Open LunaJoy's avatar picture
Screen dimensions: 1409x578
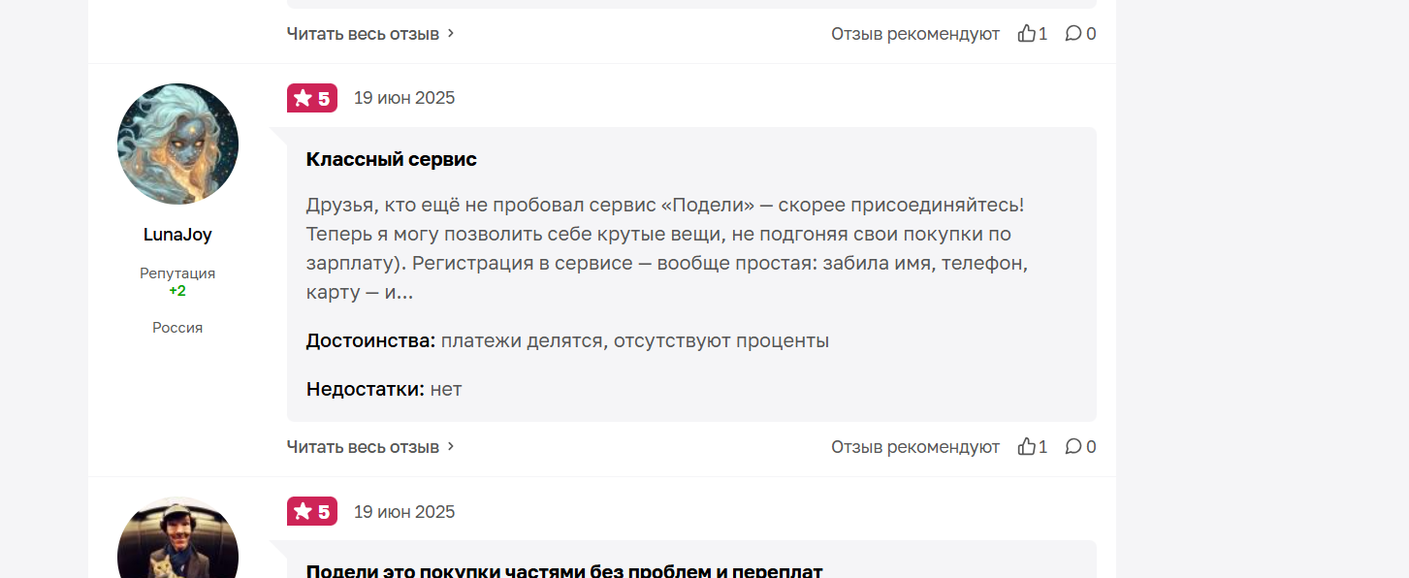[x=177, y=144]
